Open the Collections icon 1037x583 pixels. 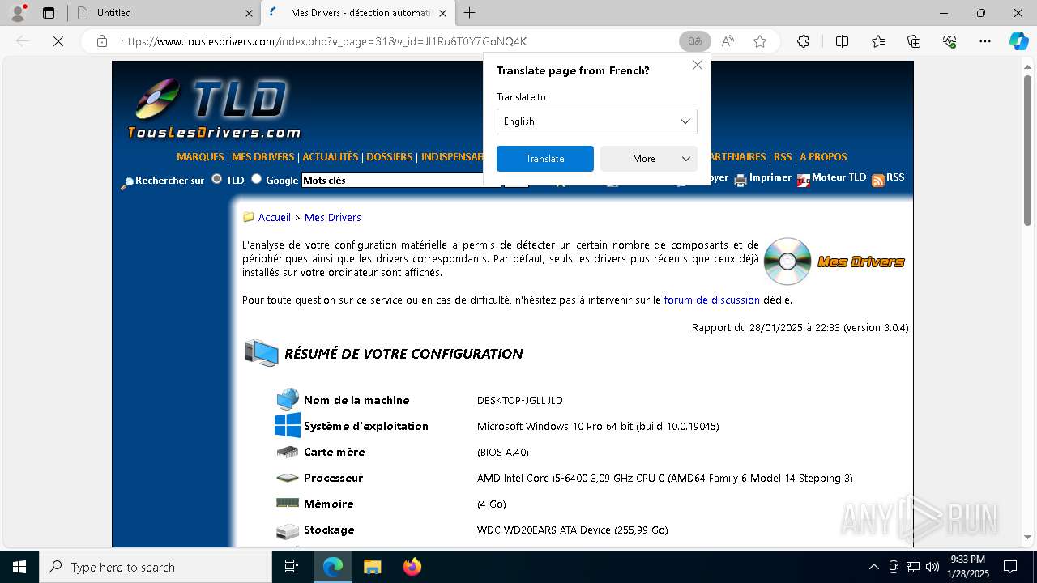click(914, 41)
